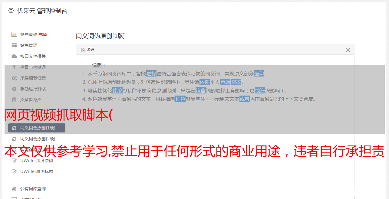Viewport: 389px width, 199px height.
Task: Click the cloud upload icon for 接口文件相关
Action: [14, 56]
